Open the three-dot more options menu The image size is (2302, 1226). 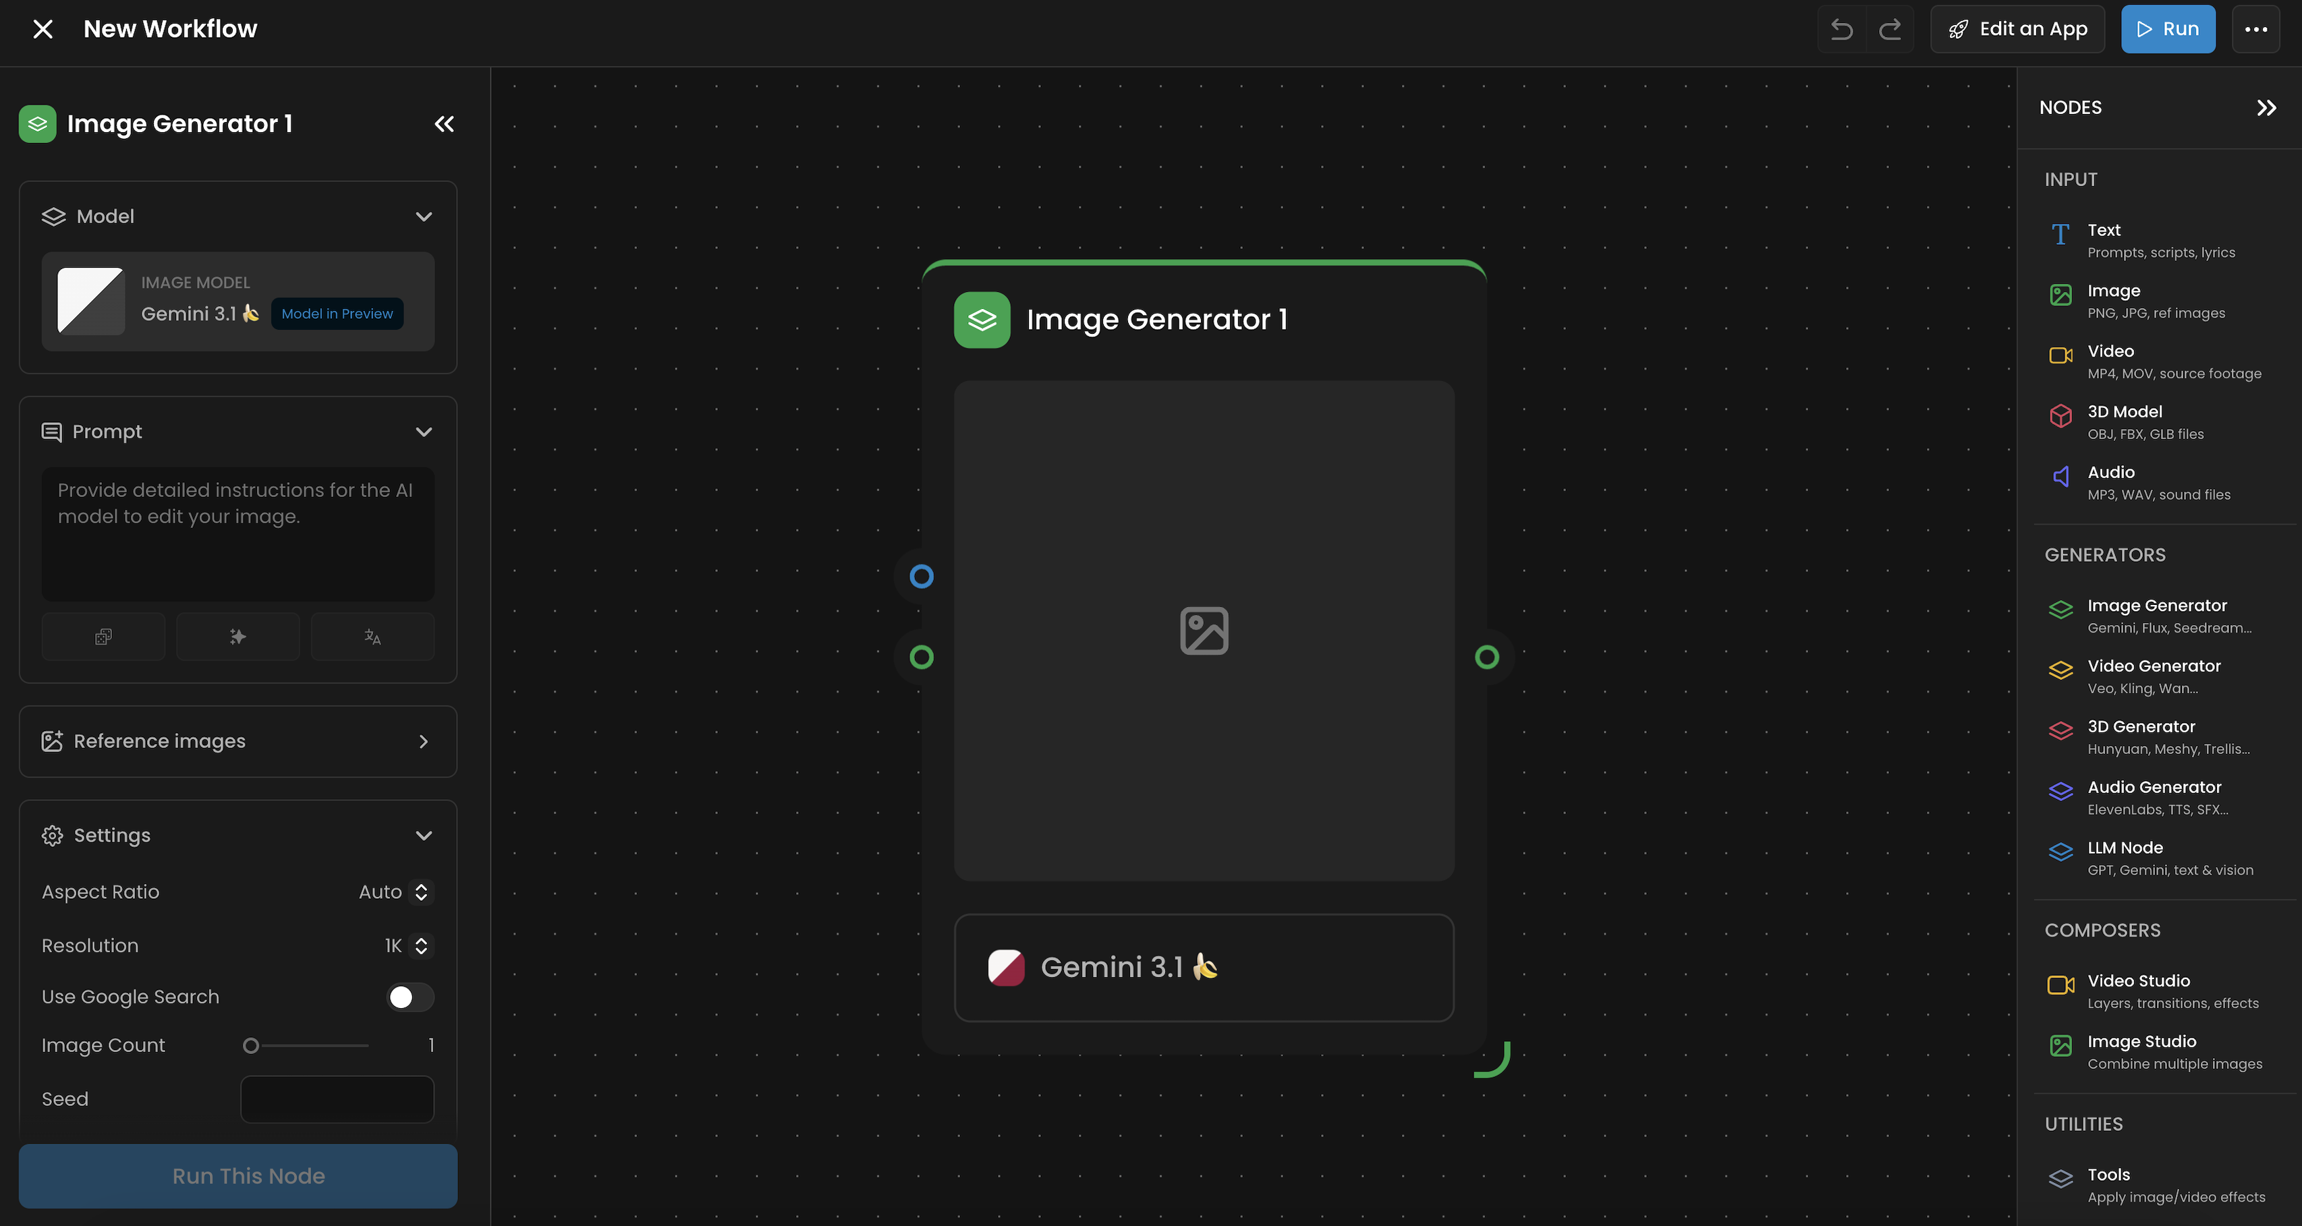point(2255,30)
